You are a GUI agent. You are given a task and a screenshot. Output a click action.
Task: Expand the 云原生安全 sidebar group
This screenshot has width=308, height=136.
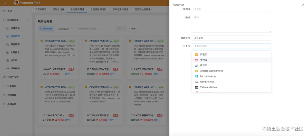pos(16,77)
